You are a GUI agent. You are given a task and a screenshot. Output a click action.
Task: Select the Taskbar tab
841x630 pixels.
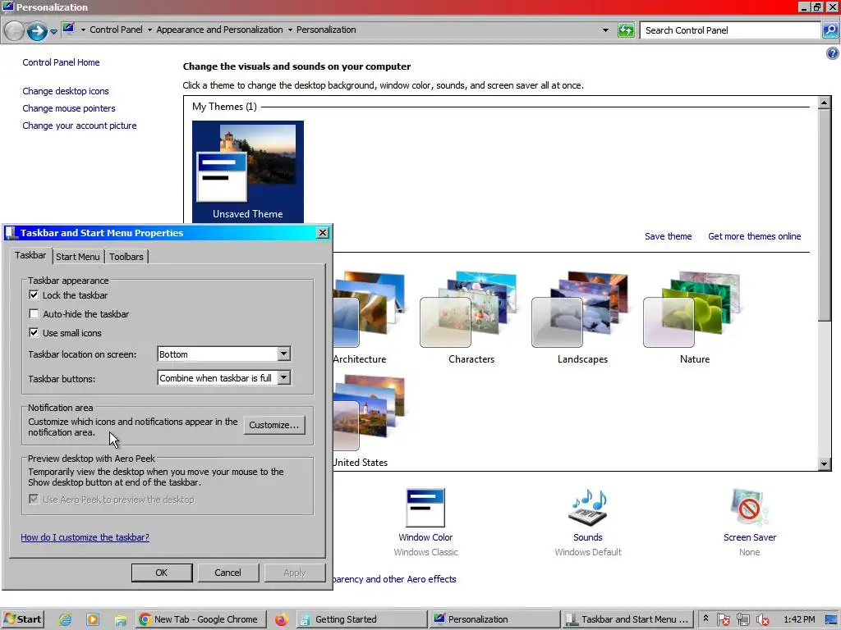tap(30, 256)
